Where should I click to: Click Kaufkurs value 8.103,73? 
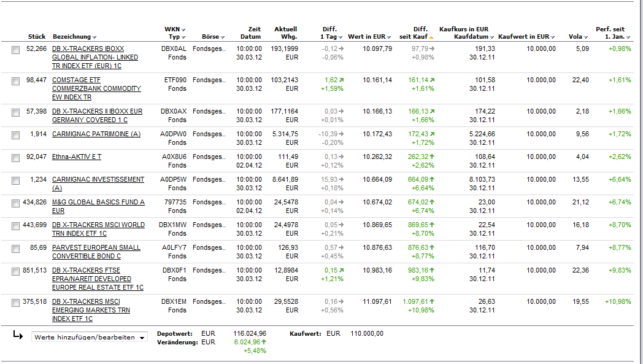click(x=482, y=180)
